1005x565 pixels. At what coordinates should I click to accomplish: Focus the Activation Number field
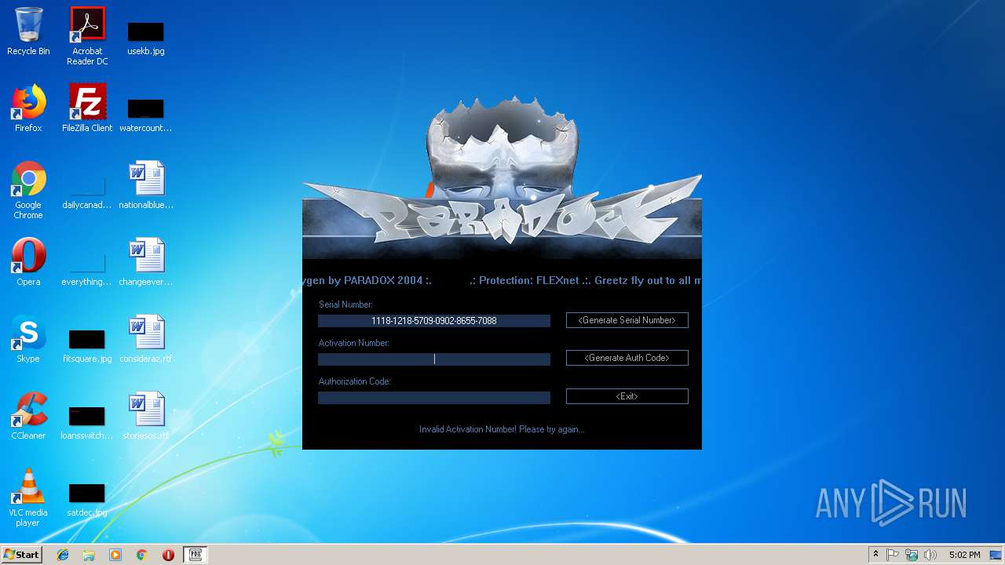434,359
